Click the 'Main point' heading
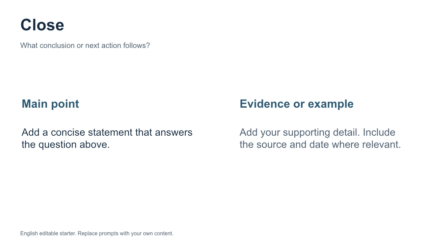Image resolution: width=432 pixels, height=243 pixels. (x=50, y=104)
